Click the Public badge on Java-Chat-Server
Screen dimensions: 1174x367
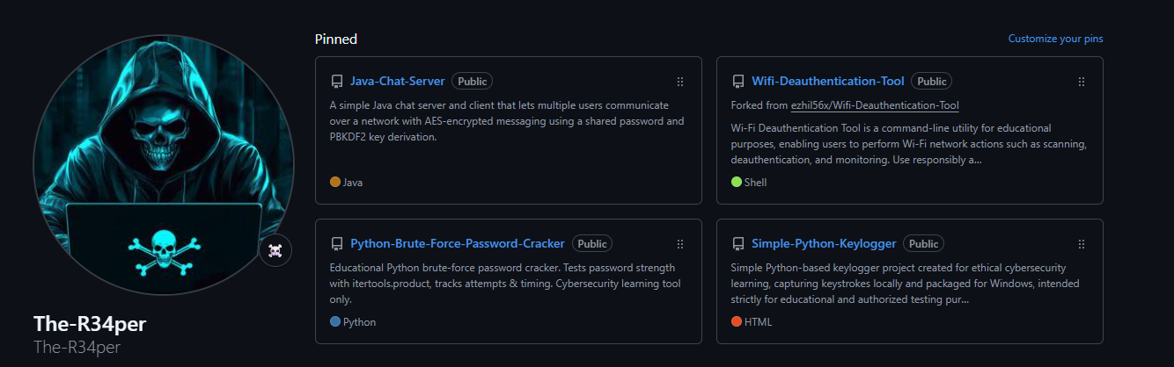pyautogui.click(x=472, y=82)
